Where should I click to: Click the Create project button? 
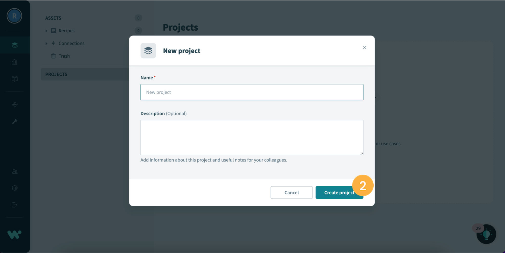[339, 193]
